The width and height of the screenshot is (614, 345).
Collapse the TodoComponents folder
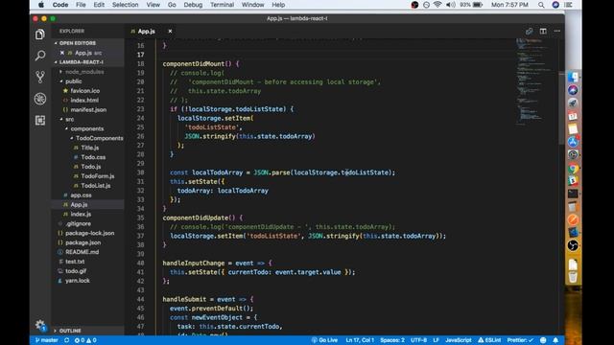point(100,138)
